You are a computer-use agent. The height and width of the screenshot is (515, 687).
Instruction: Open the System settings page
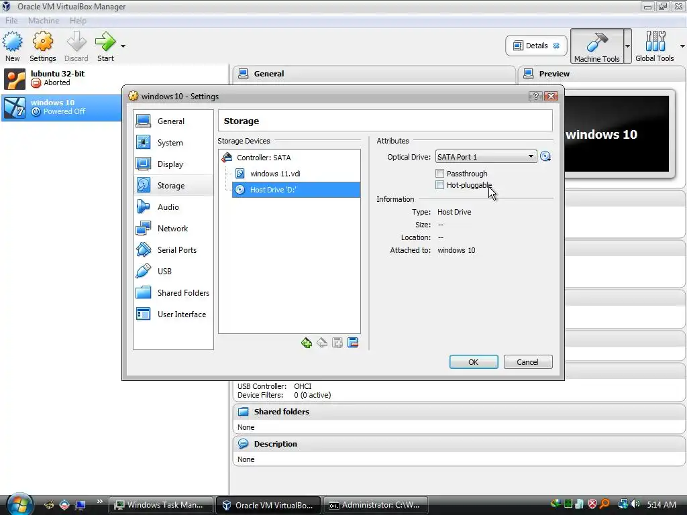pyautogui.click(x=173, y=143)
